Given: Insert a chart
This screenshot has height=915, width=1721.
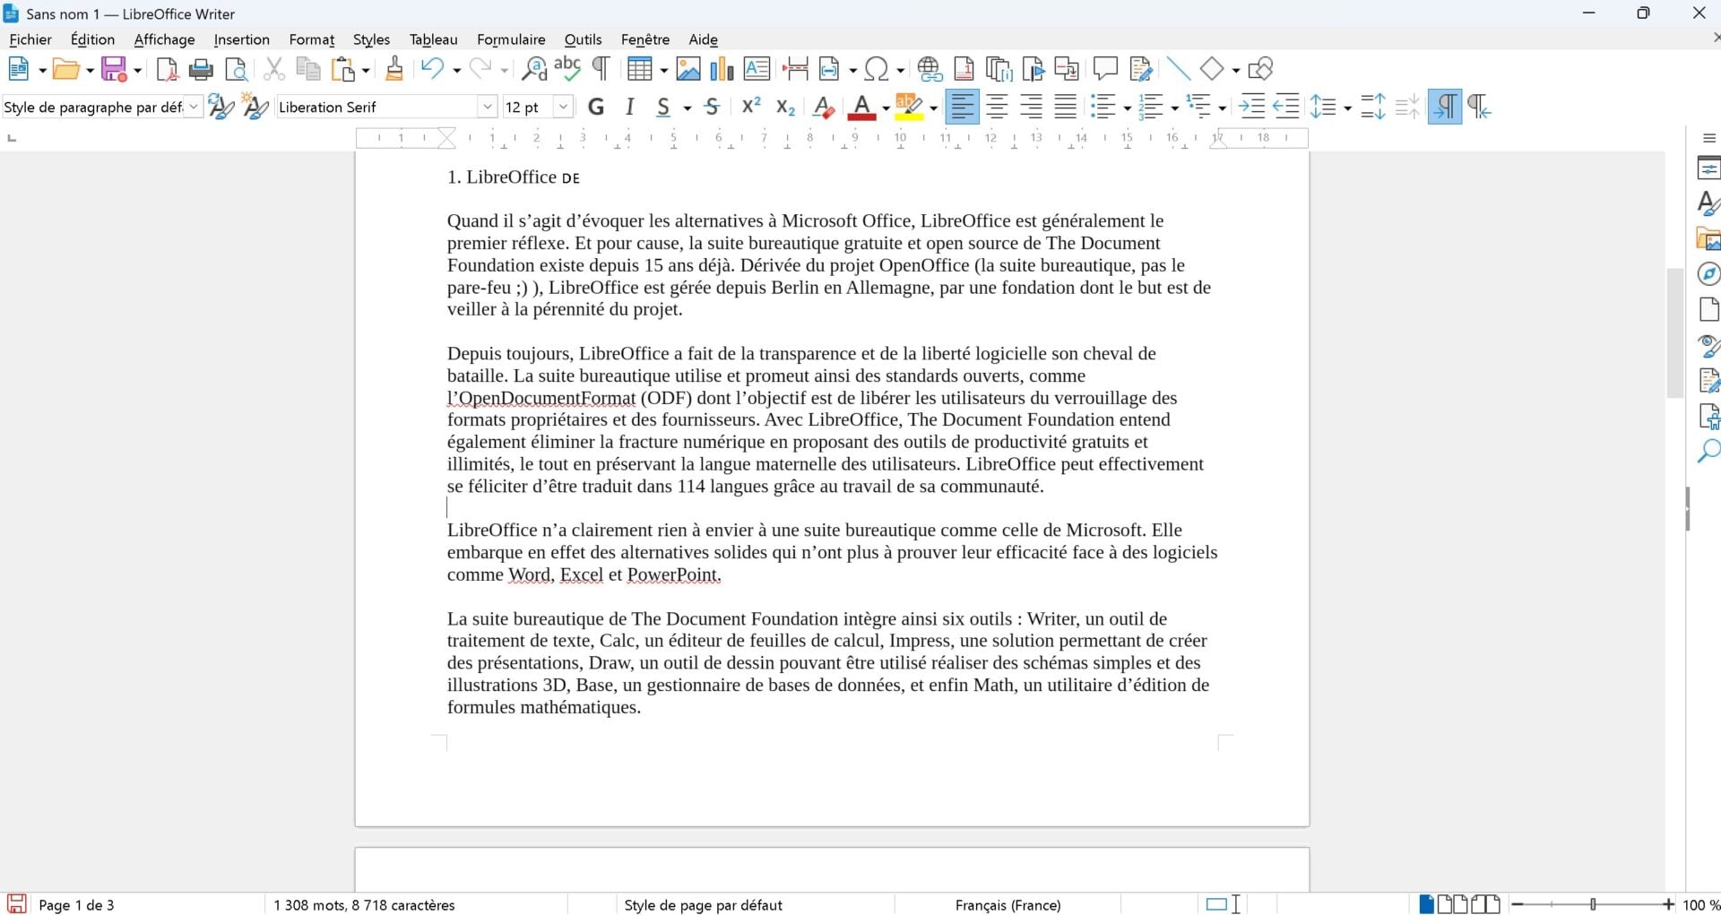Looking at the screenshot, I should coord(722,69).
